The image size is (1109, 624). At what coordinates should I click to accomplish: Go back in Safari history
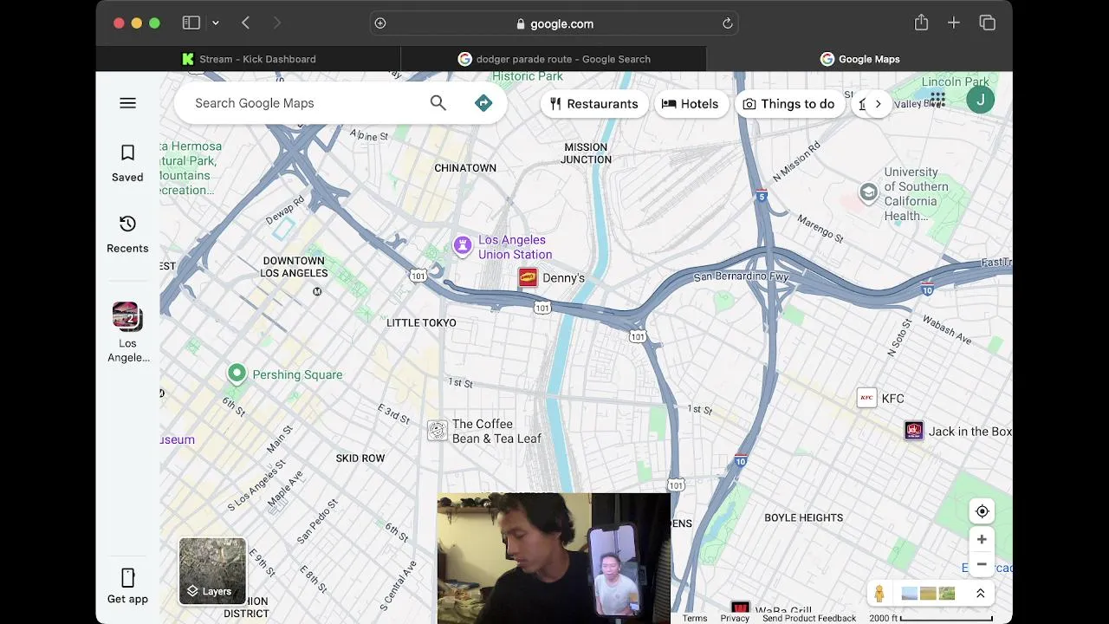[x=246, y=23]
